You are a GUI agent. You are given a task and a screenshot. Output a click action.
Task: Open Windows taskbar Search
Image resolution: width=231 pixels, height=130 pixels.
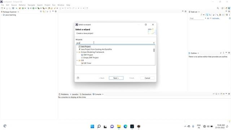(x=99, y=126)
